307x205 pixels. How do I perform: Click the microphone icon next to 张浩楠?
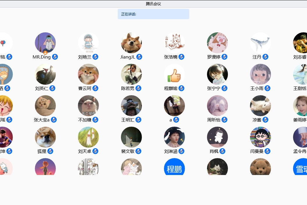coord(181,57)
